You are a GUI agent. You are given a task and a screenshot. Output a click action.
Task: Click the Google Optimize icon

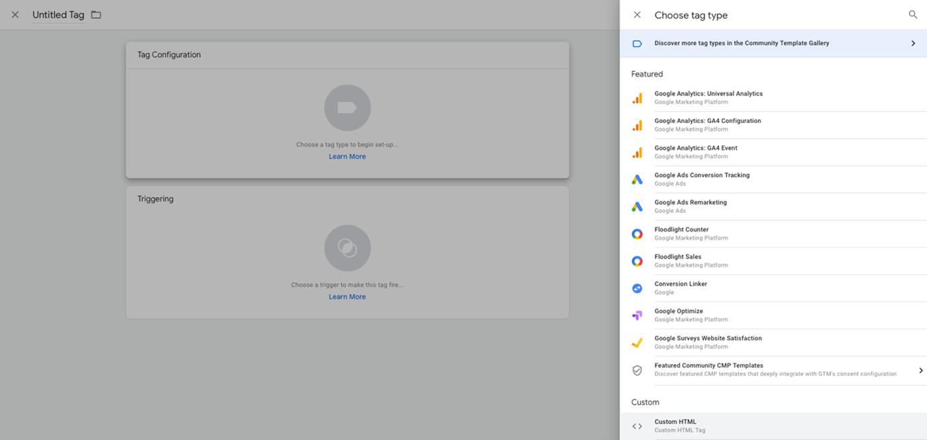(x=637, y=315)
